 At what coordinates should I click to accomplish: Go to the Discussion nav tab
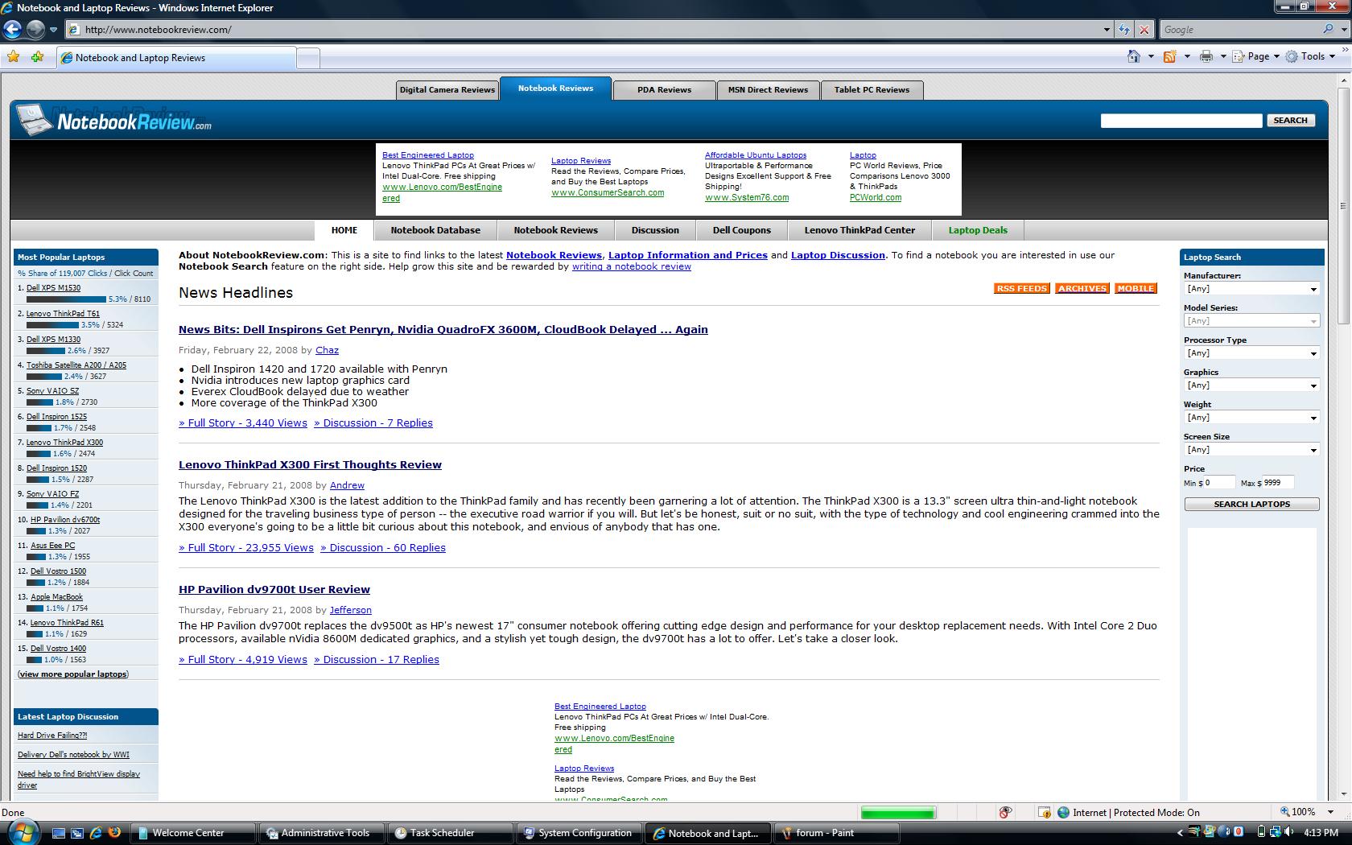pyautogui.click(x=655, y=230)
